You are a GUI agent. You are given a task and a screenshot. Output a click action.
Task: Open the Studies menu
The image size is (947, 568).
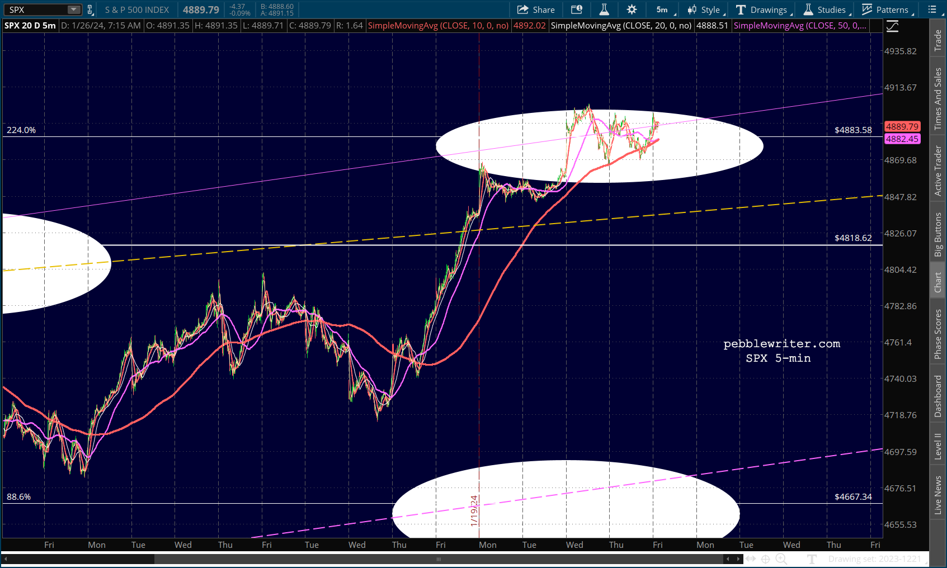pyautogui.click(x=827, y=10)
